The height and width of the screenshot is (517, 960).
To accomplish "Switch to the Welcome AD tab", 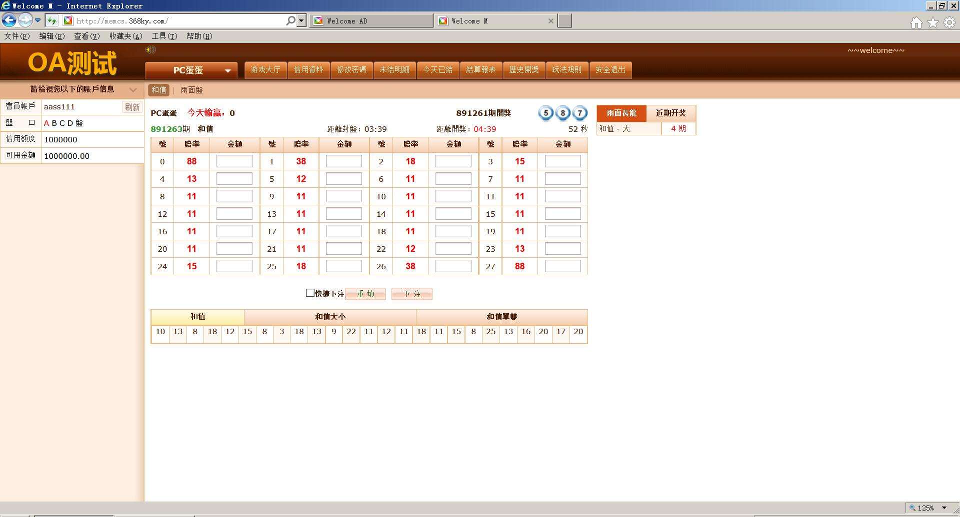I will click(x=371, y=20).
